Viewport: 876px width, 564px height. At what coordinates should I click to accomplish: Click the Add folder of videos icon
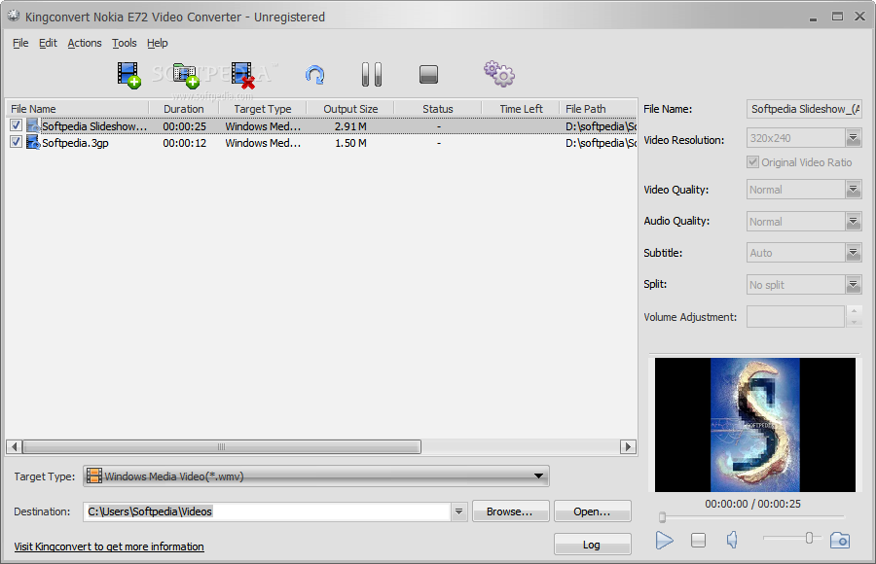pos(186,75)
